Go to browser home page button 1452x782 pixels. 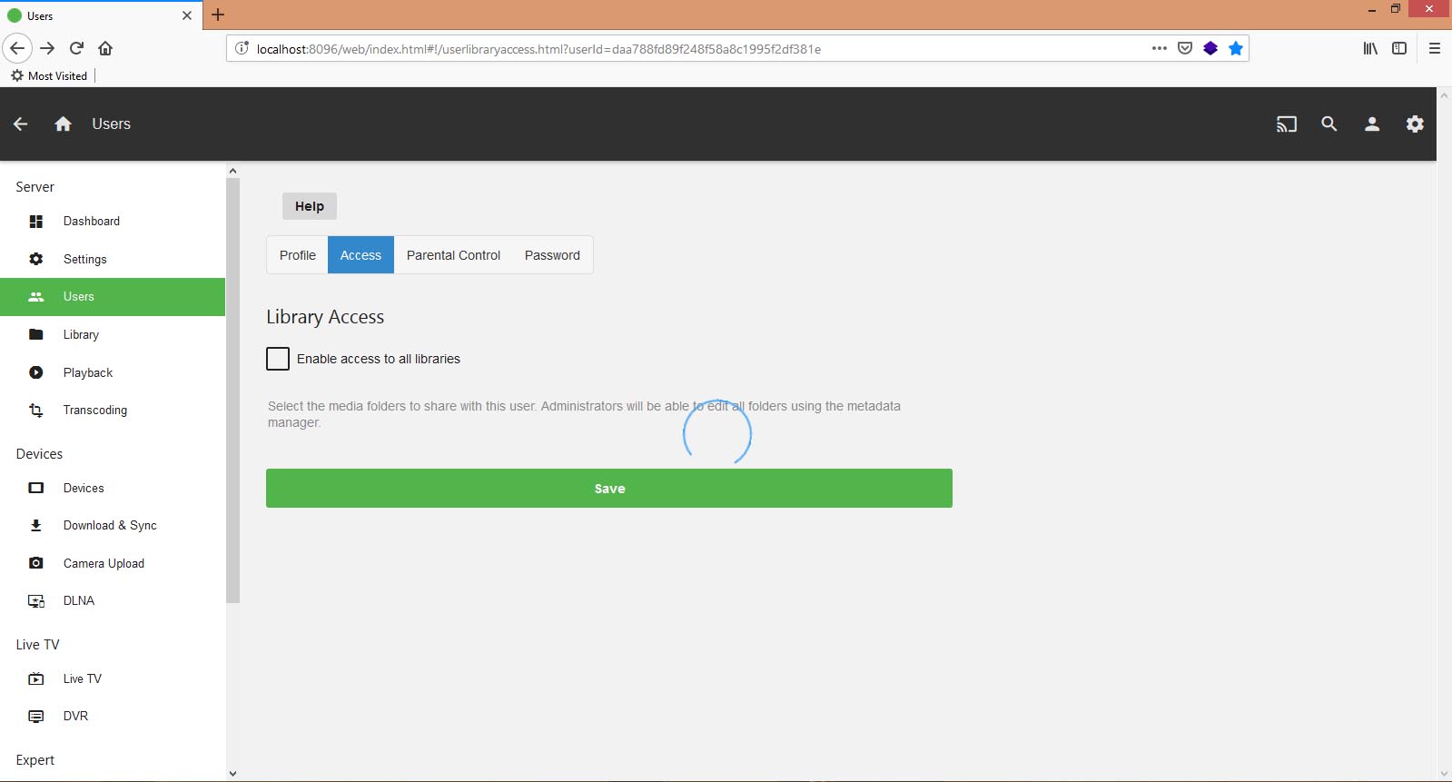click(105, 48)
